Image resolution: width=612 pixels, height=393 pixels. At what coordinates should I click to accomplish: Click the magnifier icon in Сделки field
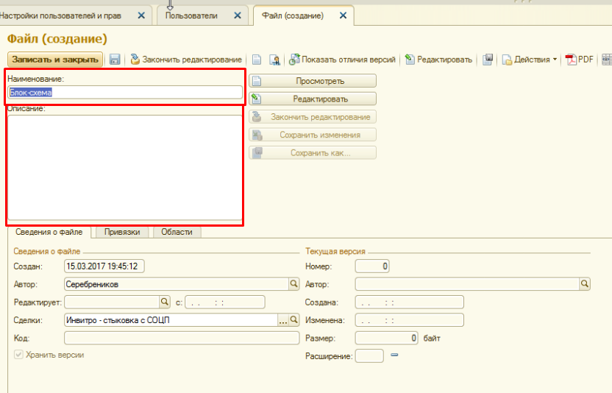(293, 320)
